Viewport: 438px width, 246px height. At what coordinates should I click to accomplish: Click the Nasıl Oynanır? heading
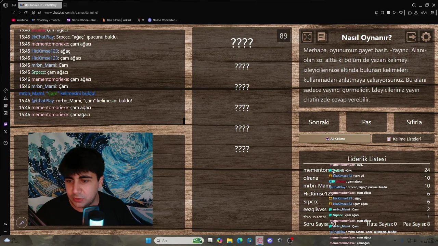click(x=366, y=38)
